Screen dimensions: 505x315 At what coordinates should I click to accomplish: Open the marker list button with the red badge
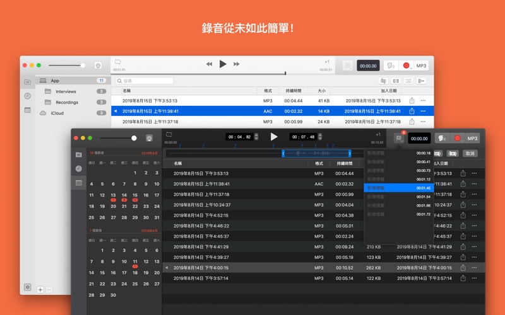click(x=400, y=138)
